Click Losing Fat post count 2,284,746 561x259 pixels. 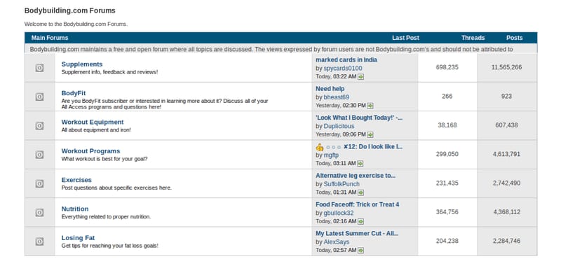[506, 241]
